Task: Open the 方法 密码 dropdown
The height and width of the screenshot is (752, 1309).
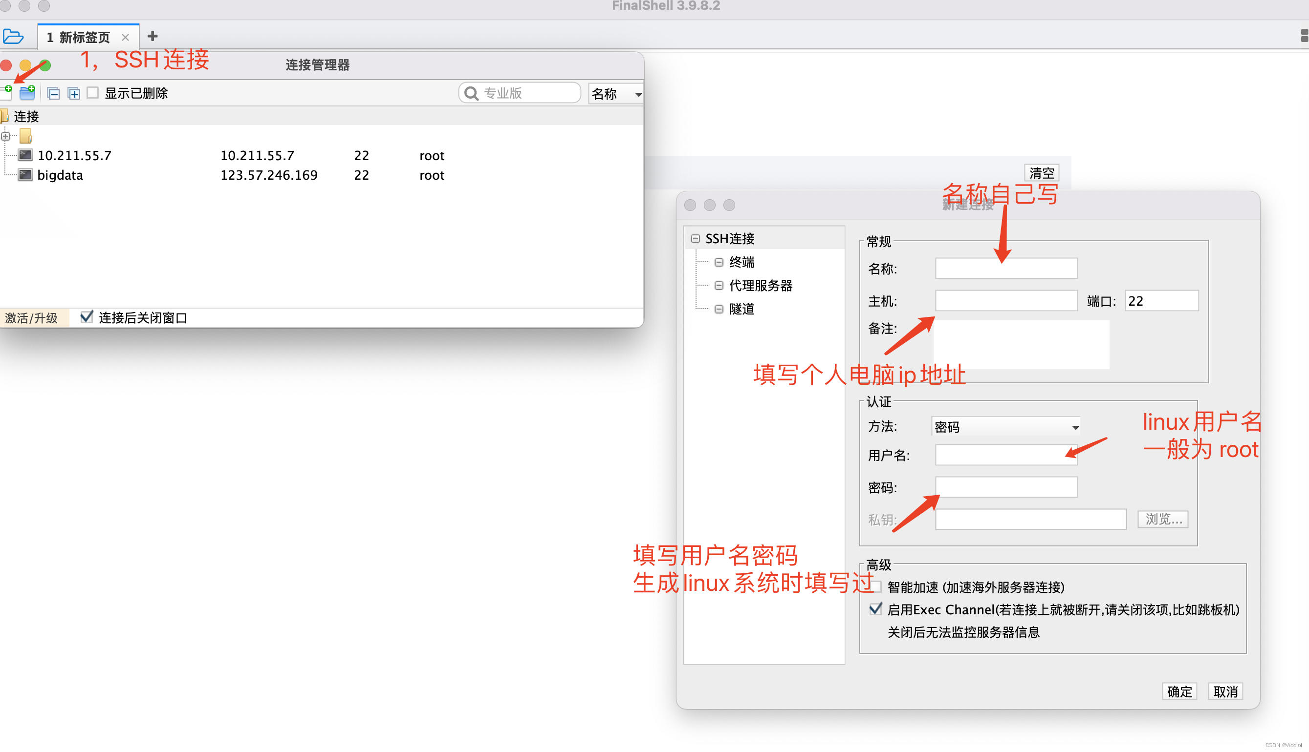Action: click(x=1006, y=427)
